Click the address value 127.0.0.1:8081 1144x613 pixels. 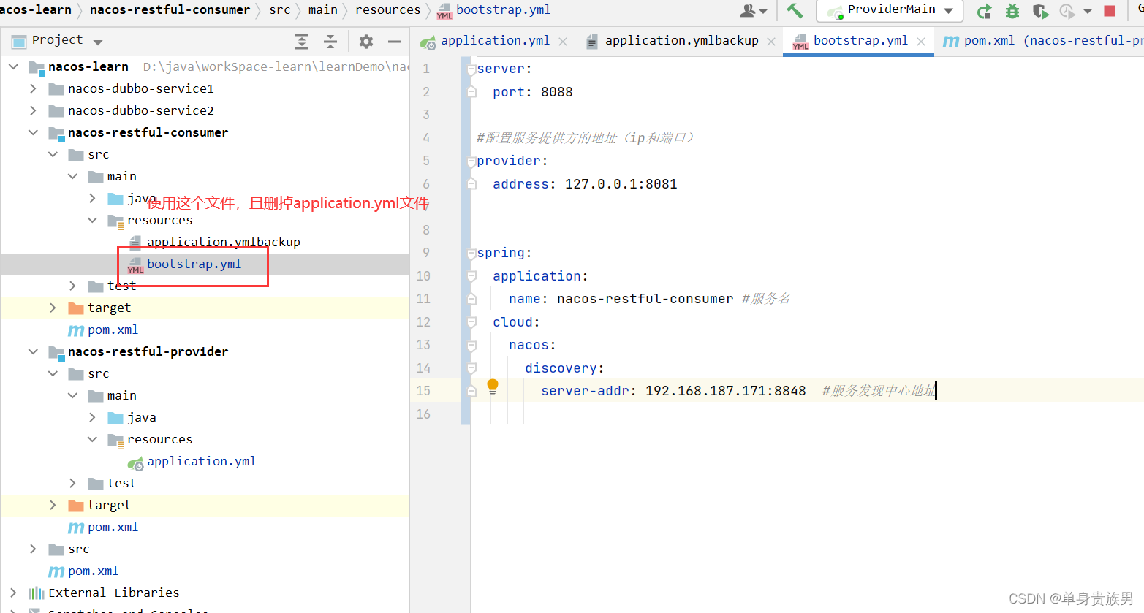[x=621, y=184]
